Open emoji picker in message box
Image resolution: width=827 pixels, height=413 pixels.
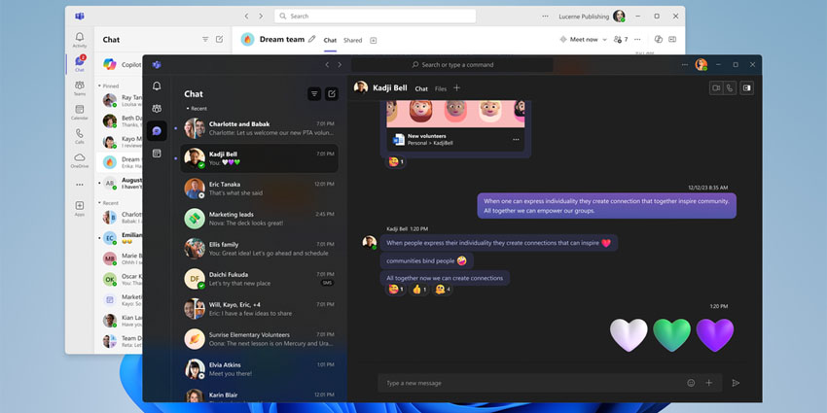(x=691, y=383)
